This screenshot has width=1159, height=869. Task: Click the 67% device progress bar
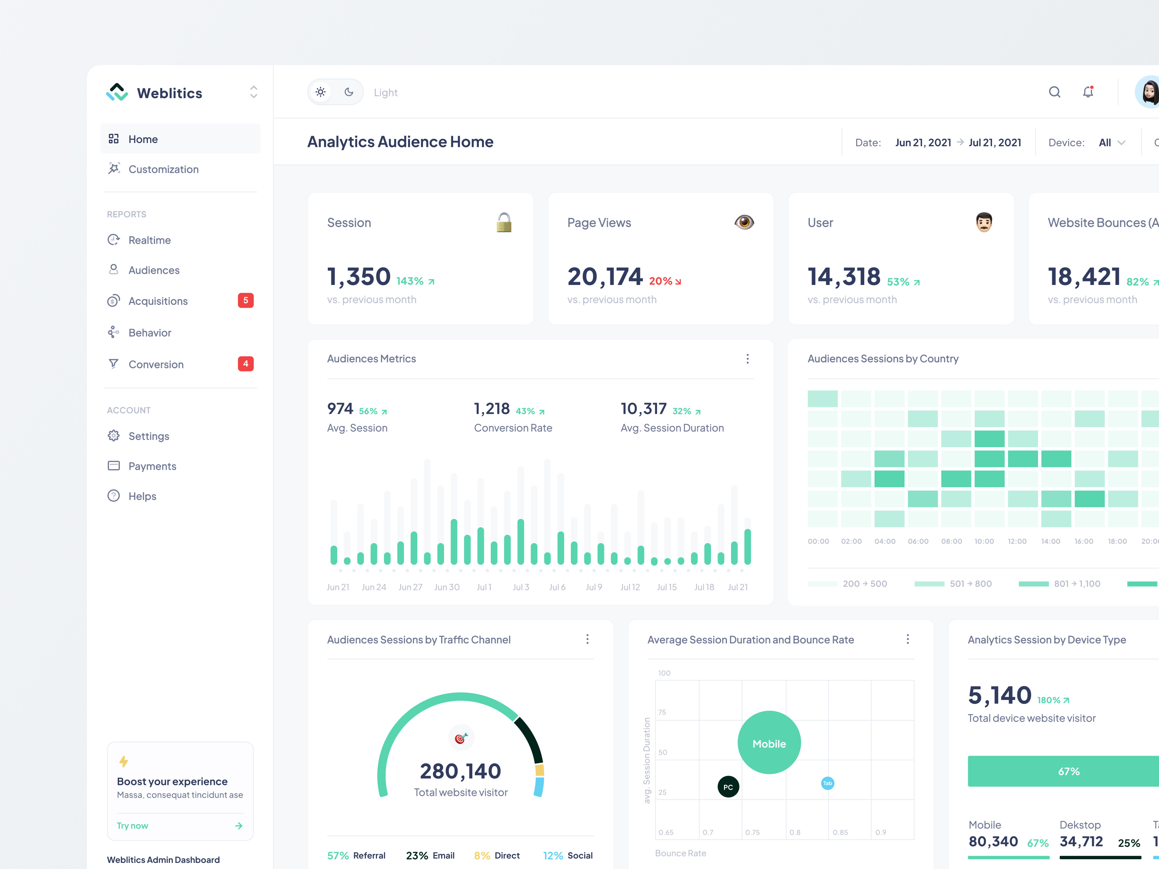(x=1064, y=771)
